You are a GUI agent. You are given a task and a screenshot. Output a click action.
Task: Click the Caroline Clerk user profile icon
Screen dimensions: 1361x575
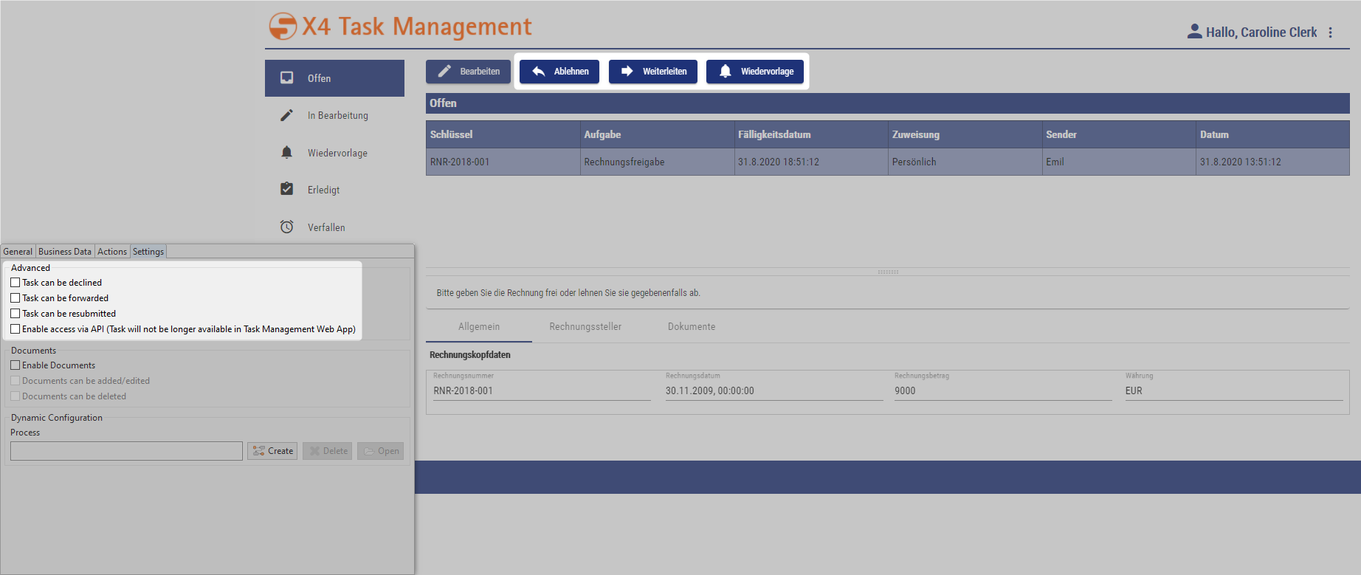click(1194, 32)
